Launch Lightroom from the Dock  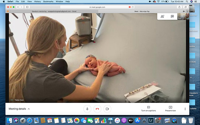point(151,121)
